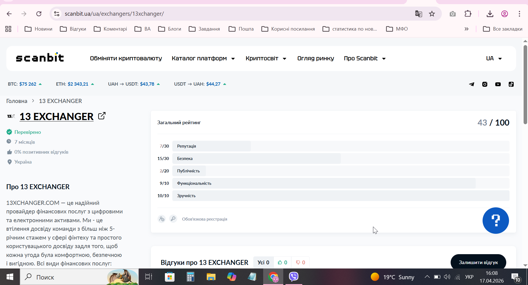Open the 13 EXCHANGER title link
528x285 pixels.
(x=56, y=116)
